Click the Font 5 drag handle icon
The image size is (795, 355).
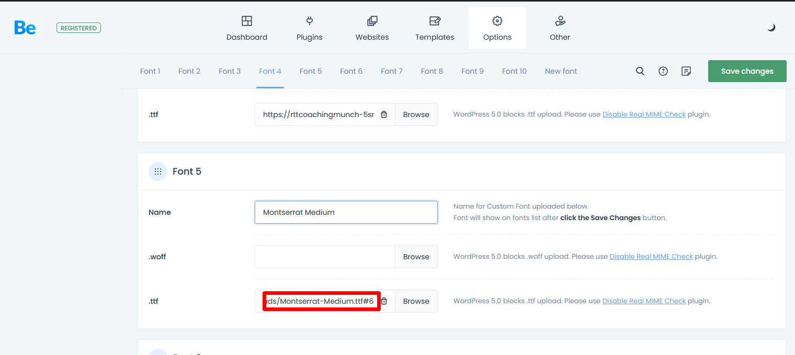pos(158,171)
